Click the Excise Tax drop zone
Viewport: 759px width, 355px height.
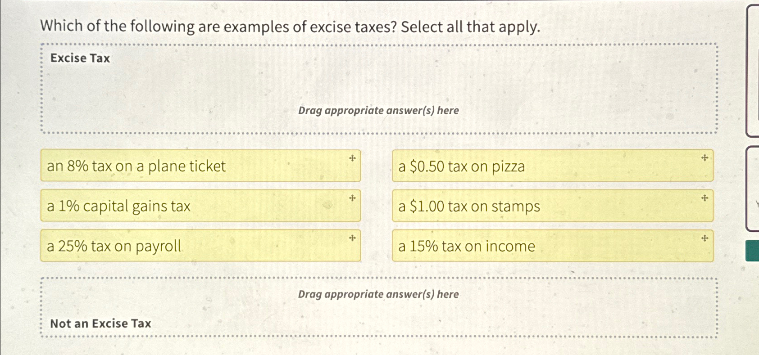tap(378, 88)
